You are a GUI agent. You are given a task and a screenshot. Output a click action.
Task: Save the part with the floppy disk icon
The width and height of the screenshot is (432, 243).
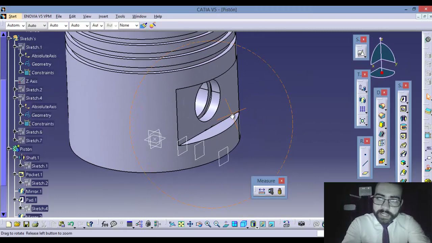coord(26,224)
